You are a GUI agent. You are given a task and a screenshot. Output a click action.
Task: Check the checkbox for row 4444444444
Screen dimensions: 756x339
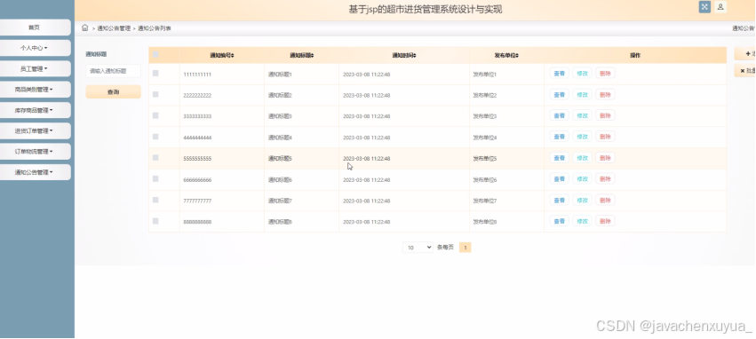[155, 137]
